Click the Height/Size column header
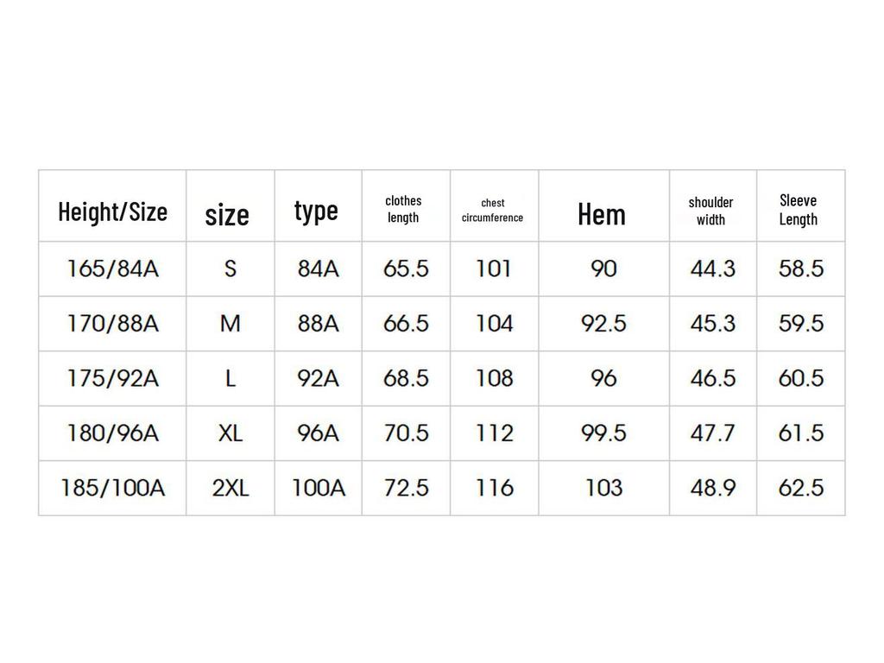This screenshot has width=884, height=663. click(x=112, y=212)
